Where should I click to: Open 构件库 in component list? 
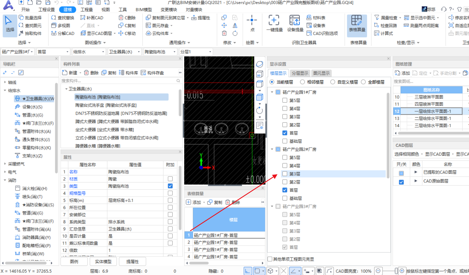[129, 73]
